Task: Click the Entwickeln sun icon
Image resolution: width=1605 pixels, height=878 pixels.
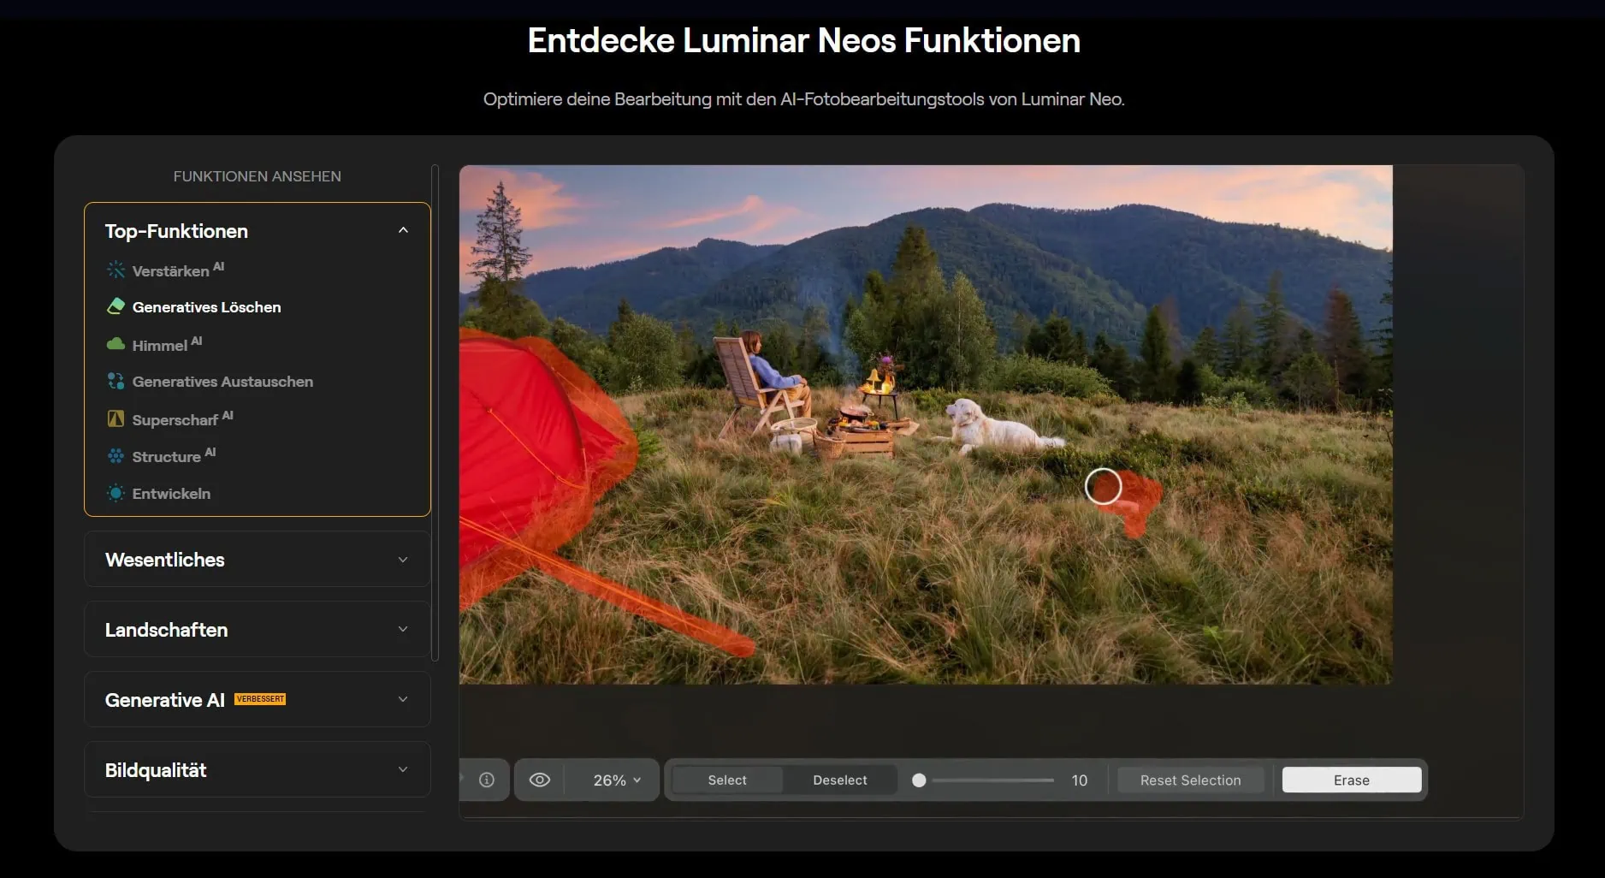Action: tap(115, 493)
